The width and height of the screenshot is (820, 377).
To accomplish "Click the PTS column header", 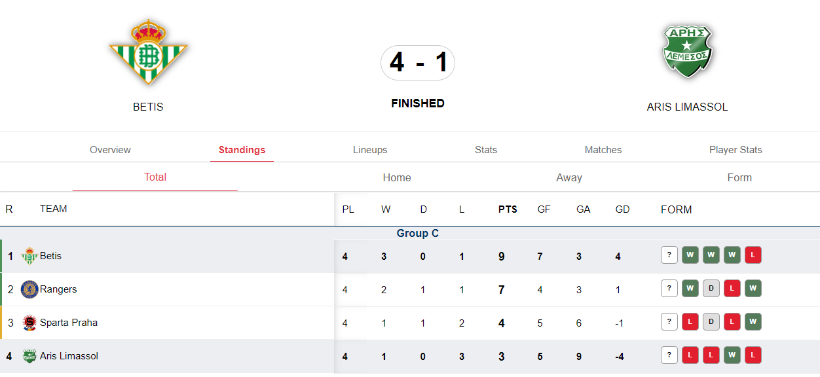I will pyautogui.click(x=508, y=209).
